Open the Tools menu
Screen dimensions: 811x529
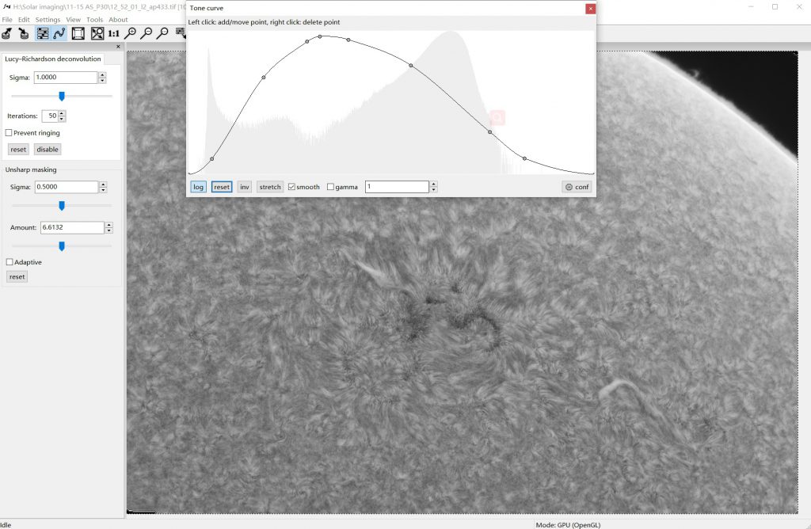94,20
